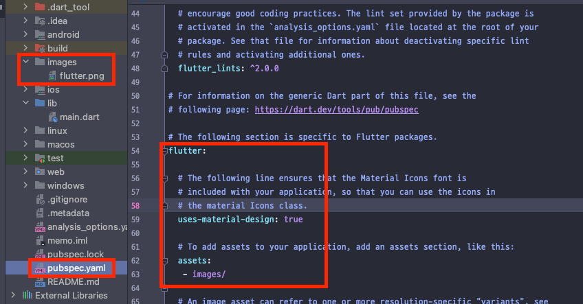Click the .dart_tool folder icon

pyautogui.click(x=40, y=7)
